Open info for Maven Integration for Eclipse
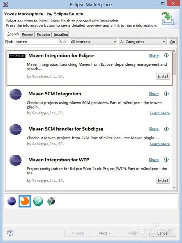The image size is (182, 243). [166, 55]
